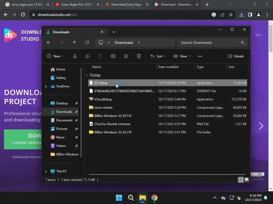Click the Delete trash icon in Explorer toolbar
This screenshot has height=204, width=273.
tap(139, 56)
